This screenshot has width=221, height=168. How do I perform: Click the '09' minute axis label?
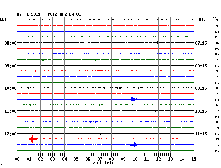click(123, 159)
